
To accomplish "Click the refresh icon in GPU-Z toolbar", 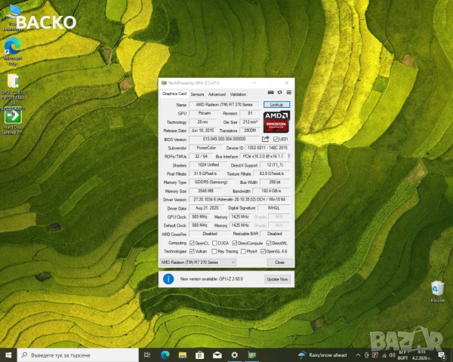I will pyautogui.click(x=279, y=94).
